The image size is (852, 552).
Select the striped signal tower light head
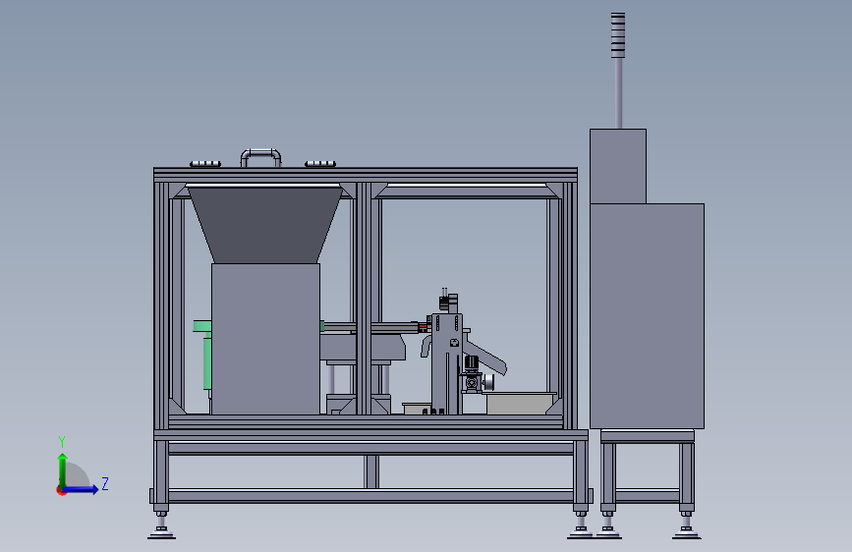[618, 34]
